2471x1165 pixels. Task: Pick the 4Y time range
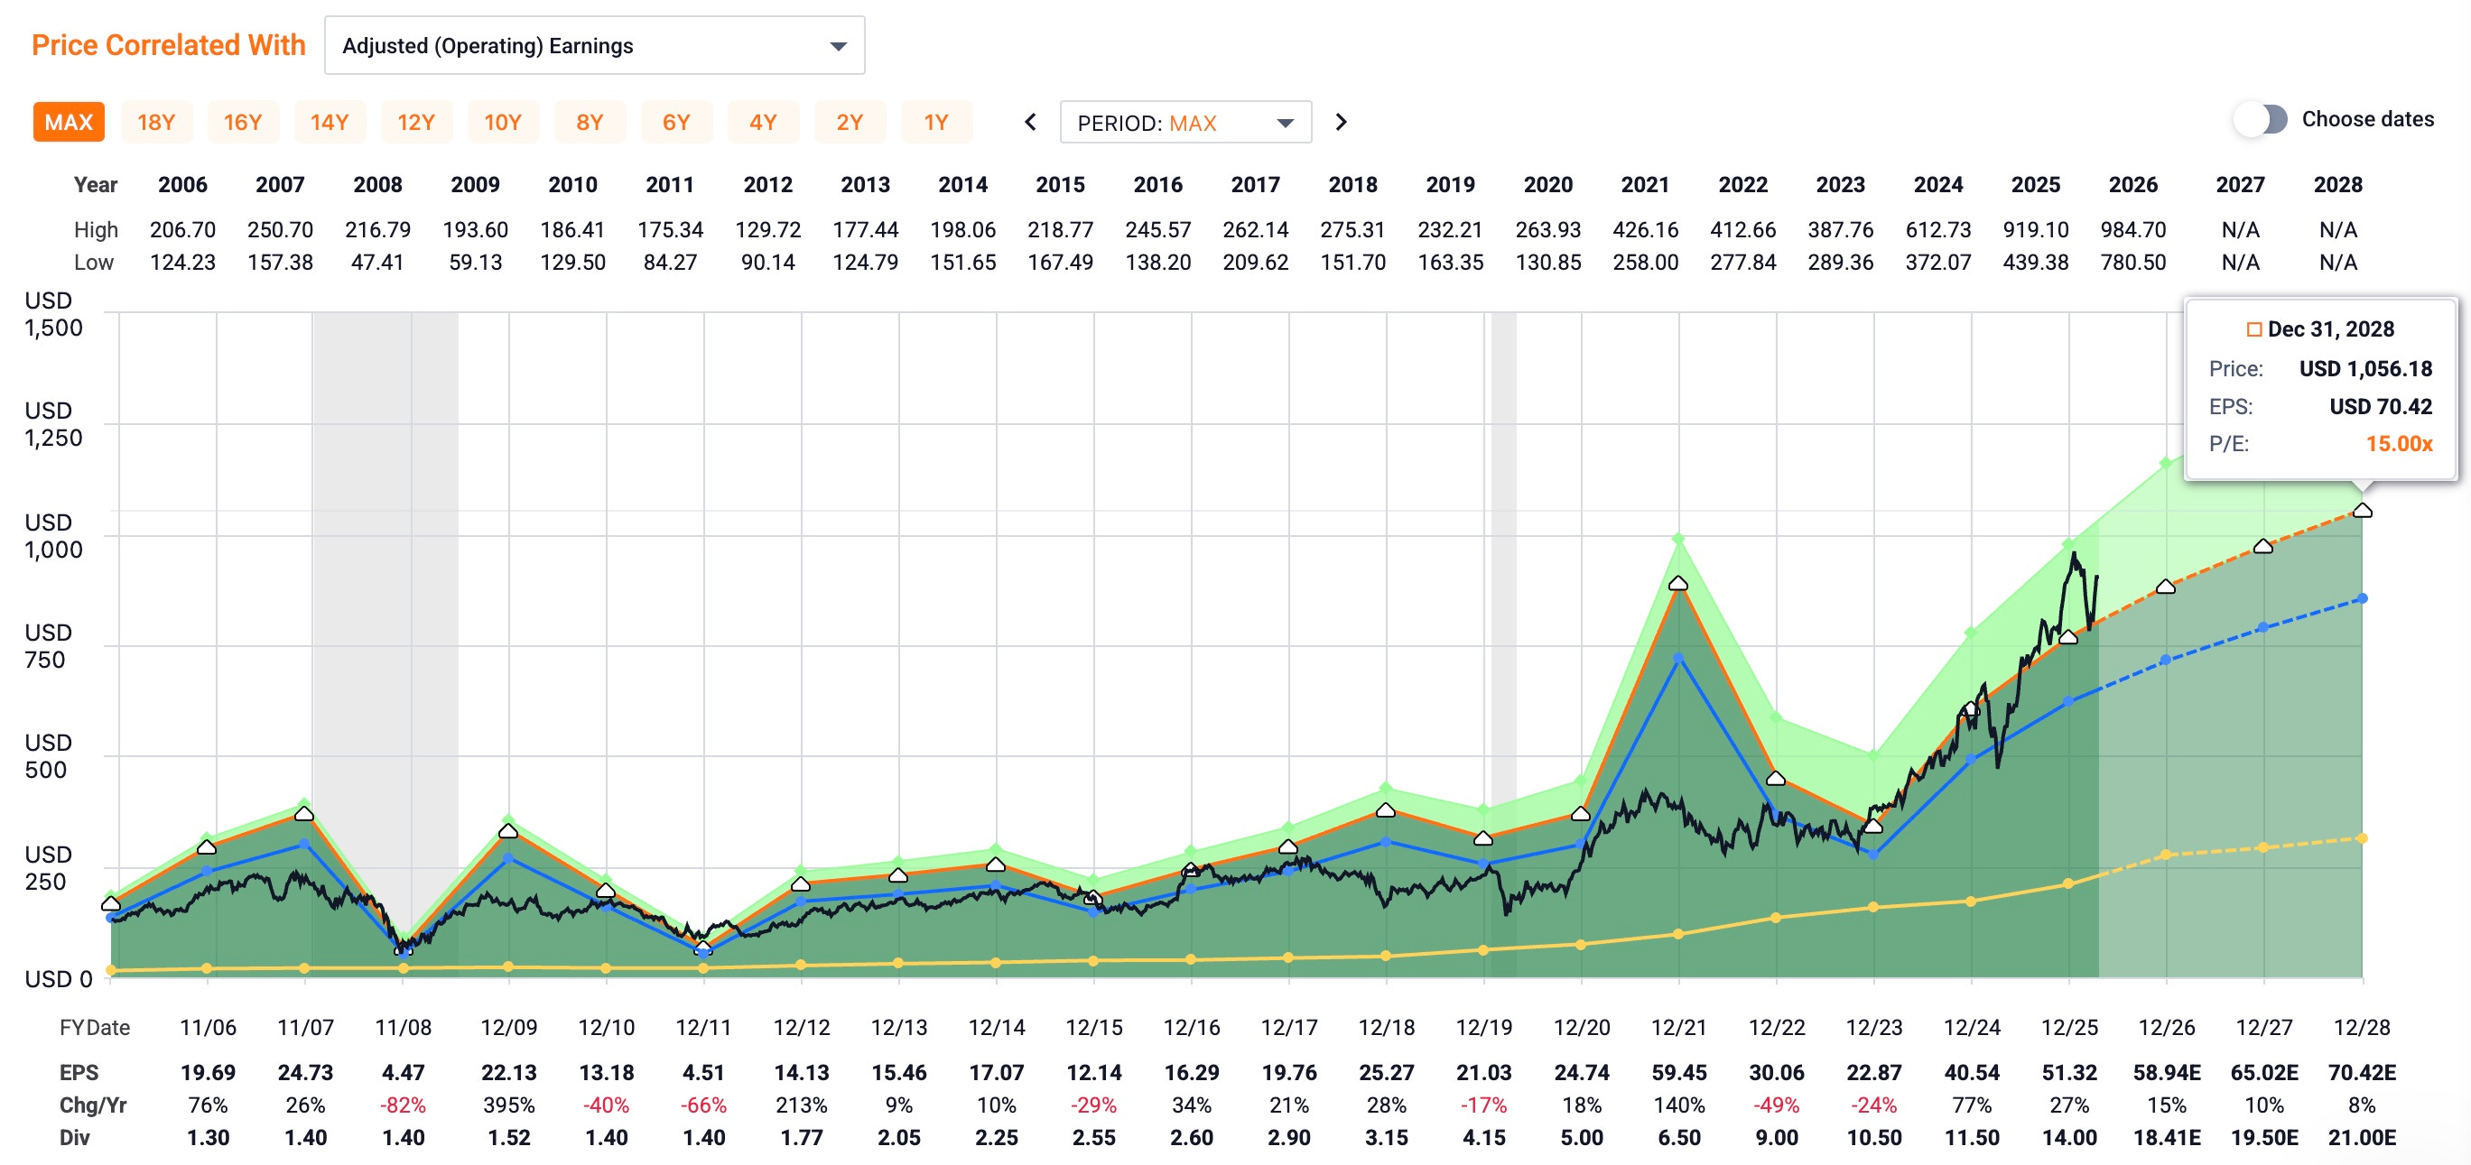click(763, 123)
